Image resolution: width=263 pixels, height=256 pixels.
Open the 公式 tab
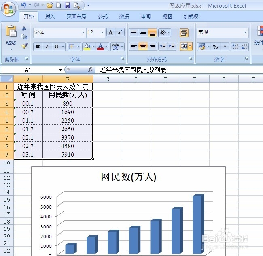click(103, 16)
